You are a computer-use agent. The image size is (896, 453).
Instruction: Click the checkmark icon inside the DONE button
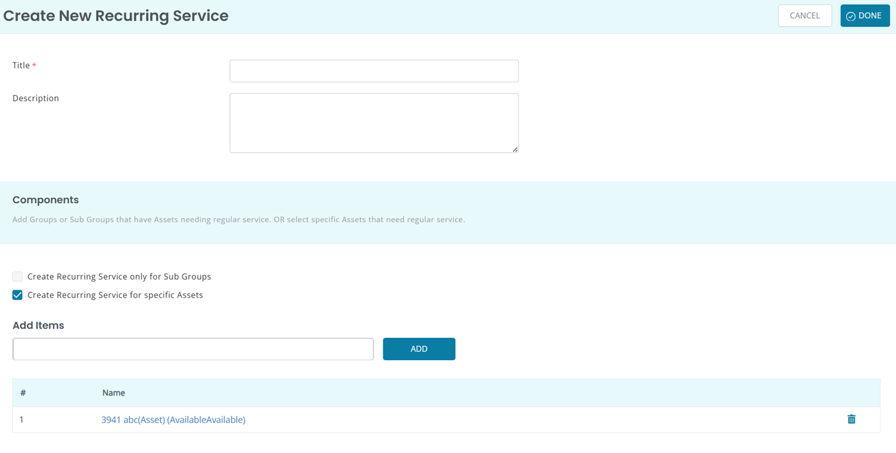pyautogui.click(x=850, y=16)
